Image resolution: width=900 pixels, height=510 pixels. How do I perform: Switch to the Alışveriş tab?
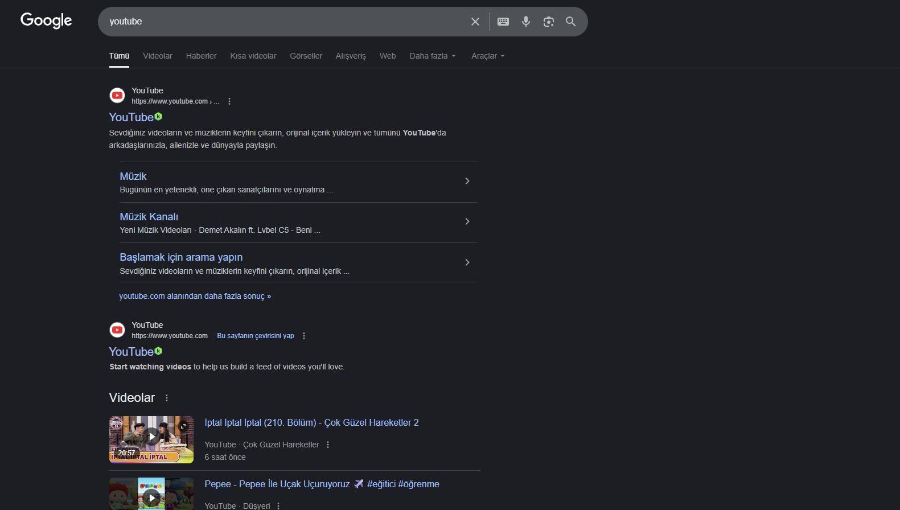click(x=351, y=56)
